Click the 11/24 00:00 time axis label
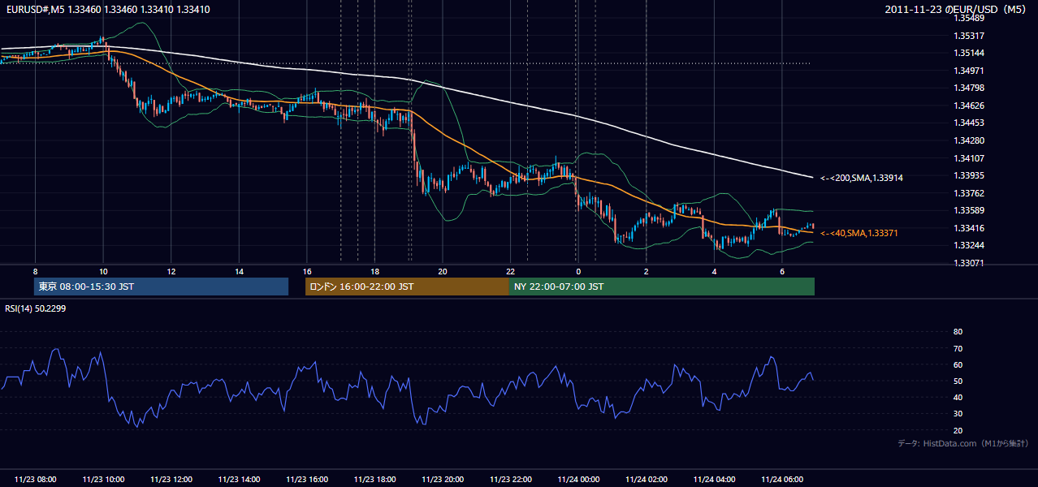 click(x=578, y=480)
